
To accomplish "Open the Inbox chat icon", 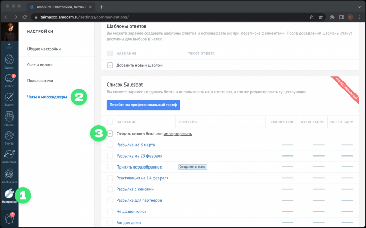I will coord(9,79).
